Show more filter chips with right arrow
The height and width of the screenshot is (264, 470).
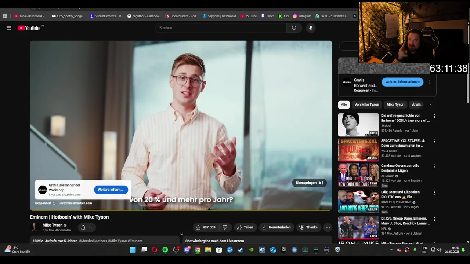(x=430, y=105)
